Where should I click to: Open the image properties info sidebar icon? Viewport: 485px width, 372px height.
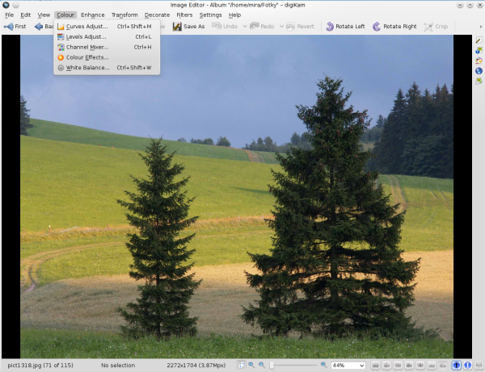coord(479,50)
